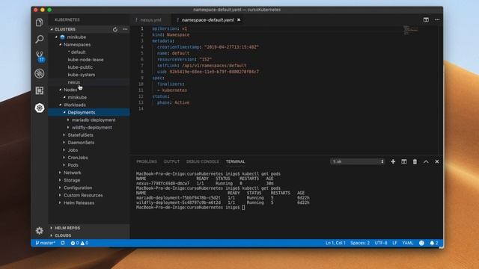Click the editor minimap preview
The width and height of the screenshot is (479, 269).
click(x=411, y=30)
